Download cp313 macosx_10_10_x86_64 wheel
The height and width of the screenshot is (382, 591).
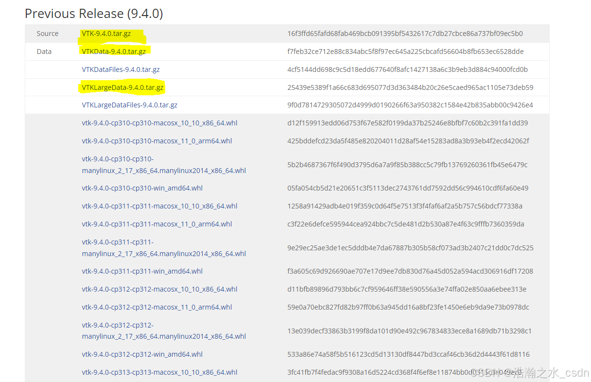pyautogui.click(x=159, y=372)
